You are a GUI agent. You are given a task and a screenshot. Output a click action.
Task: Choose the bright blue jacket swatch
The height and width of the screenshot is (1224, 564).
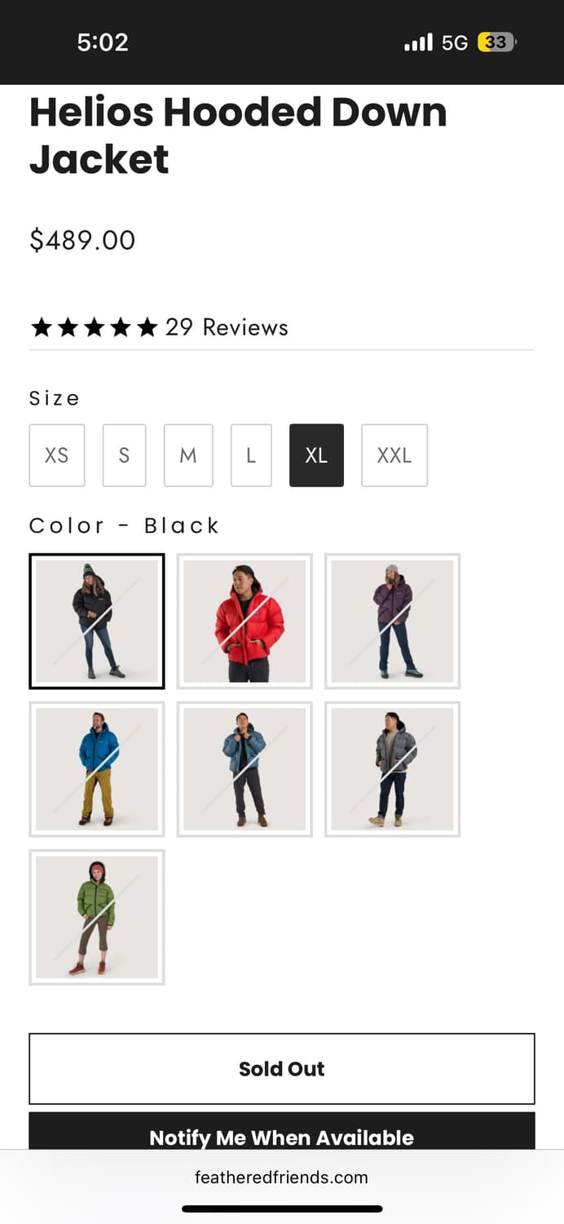click(97, 769)
